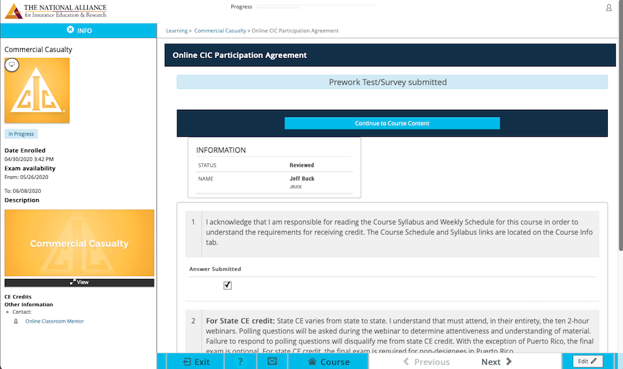This screenshot has width=623, height=369.
Task: Go to the Next page
Action: coord(496,361)
